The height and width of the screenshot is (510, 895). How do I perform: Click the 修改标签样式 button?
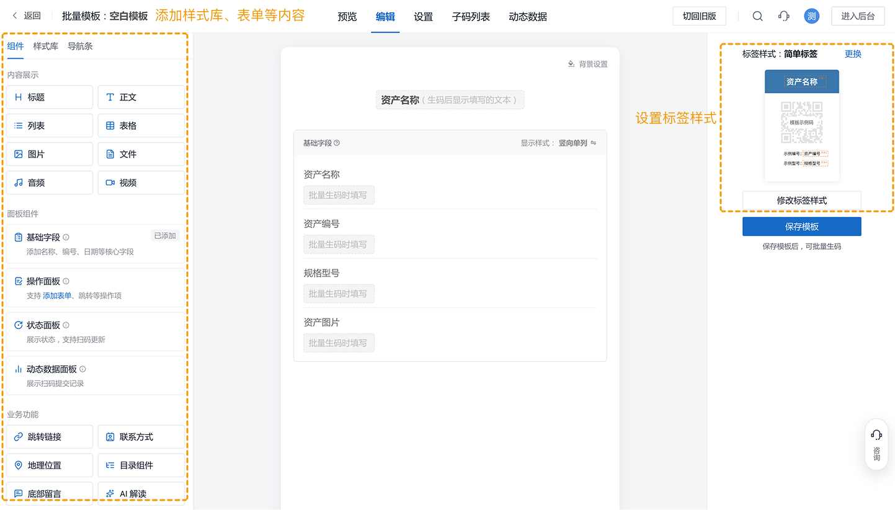[x=801, y=201]
